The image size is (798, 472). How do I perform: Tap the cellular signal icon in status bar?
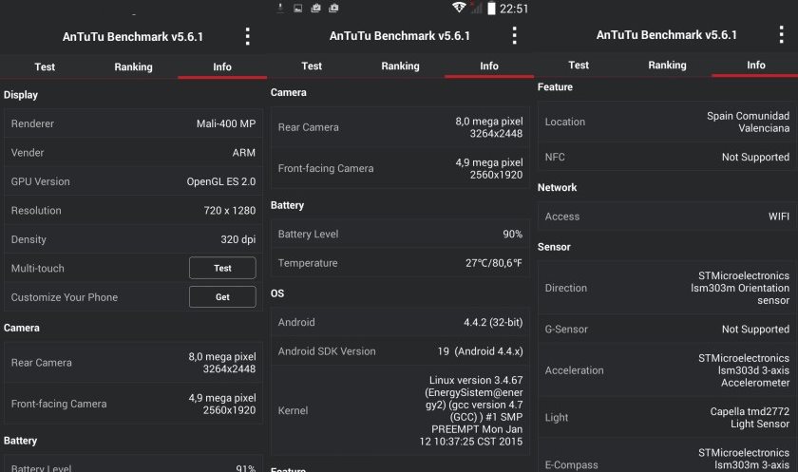(474, 9)
